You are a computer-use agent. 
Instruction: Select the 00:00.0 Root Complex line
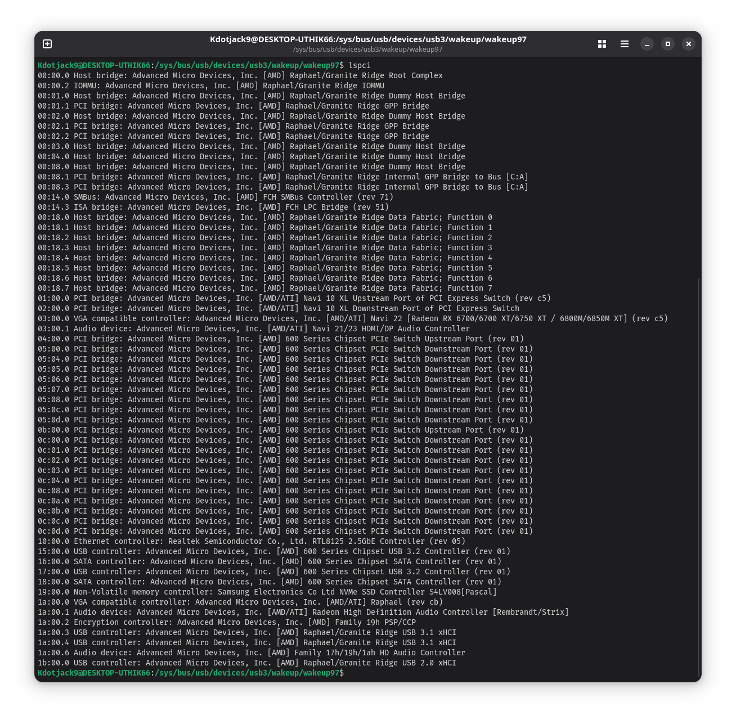240,75
